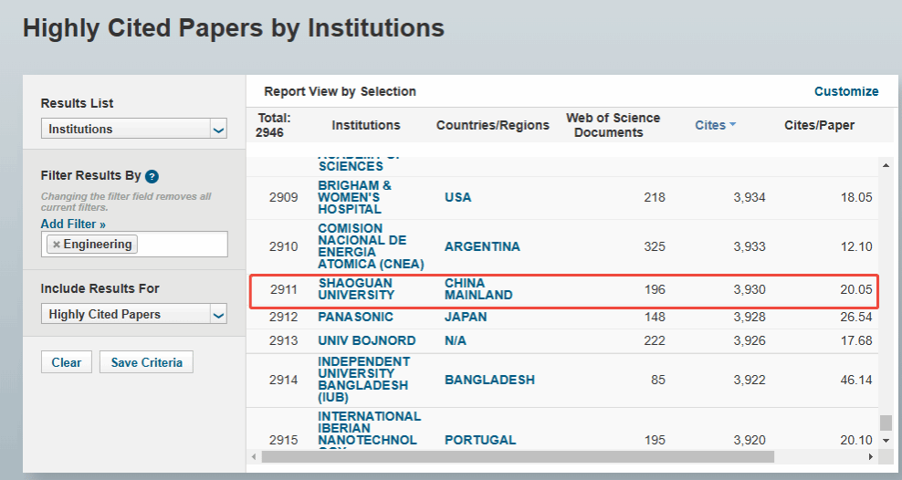Viewport: 902px width, 480px height.
Task: Click the Clear button
Action: 67,362
